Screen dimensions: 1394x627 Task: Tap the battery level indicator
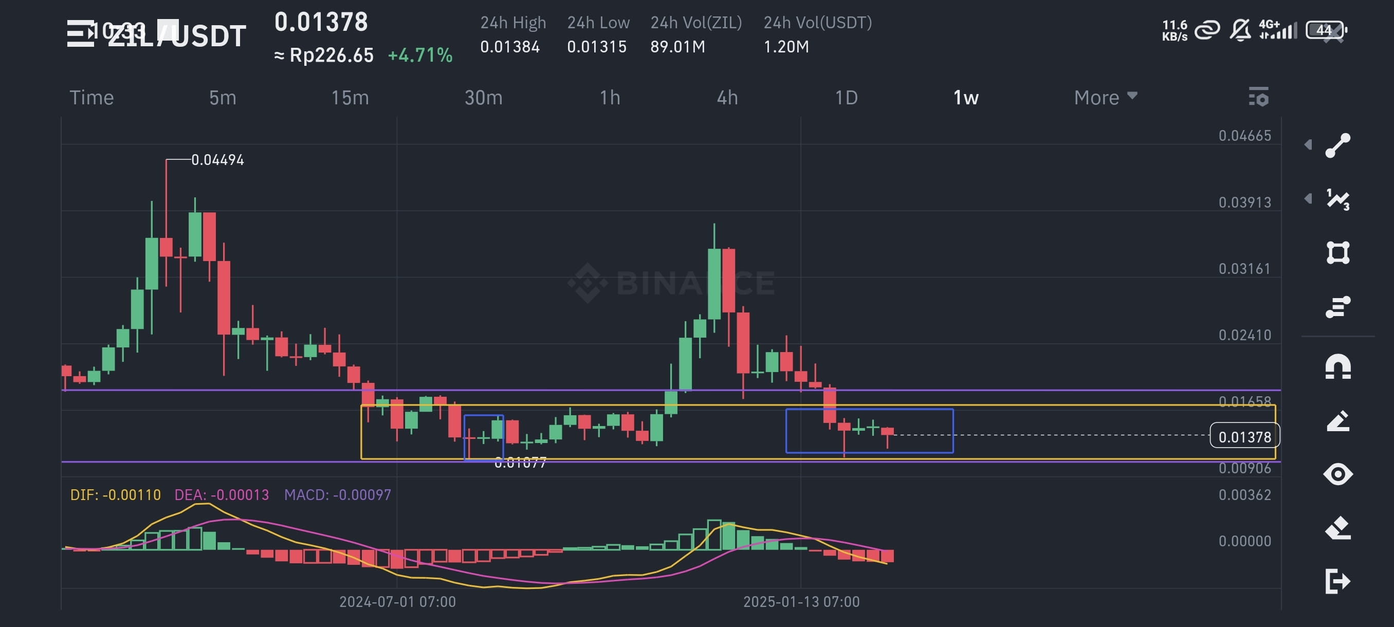pos(1325,30)
